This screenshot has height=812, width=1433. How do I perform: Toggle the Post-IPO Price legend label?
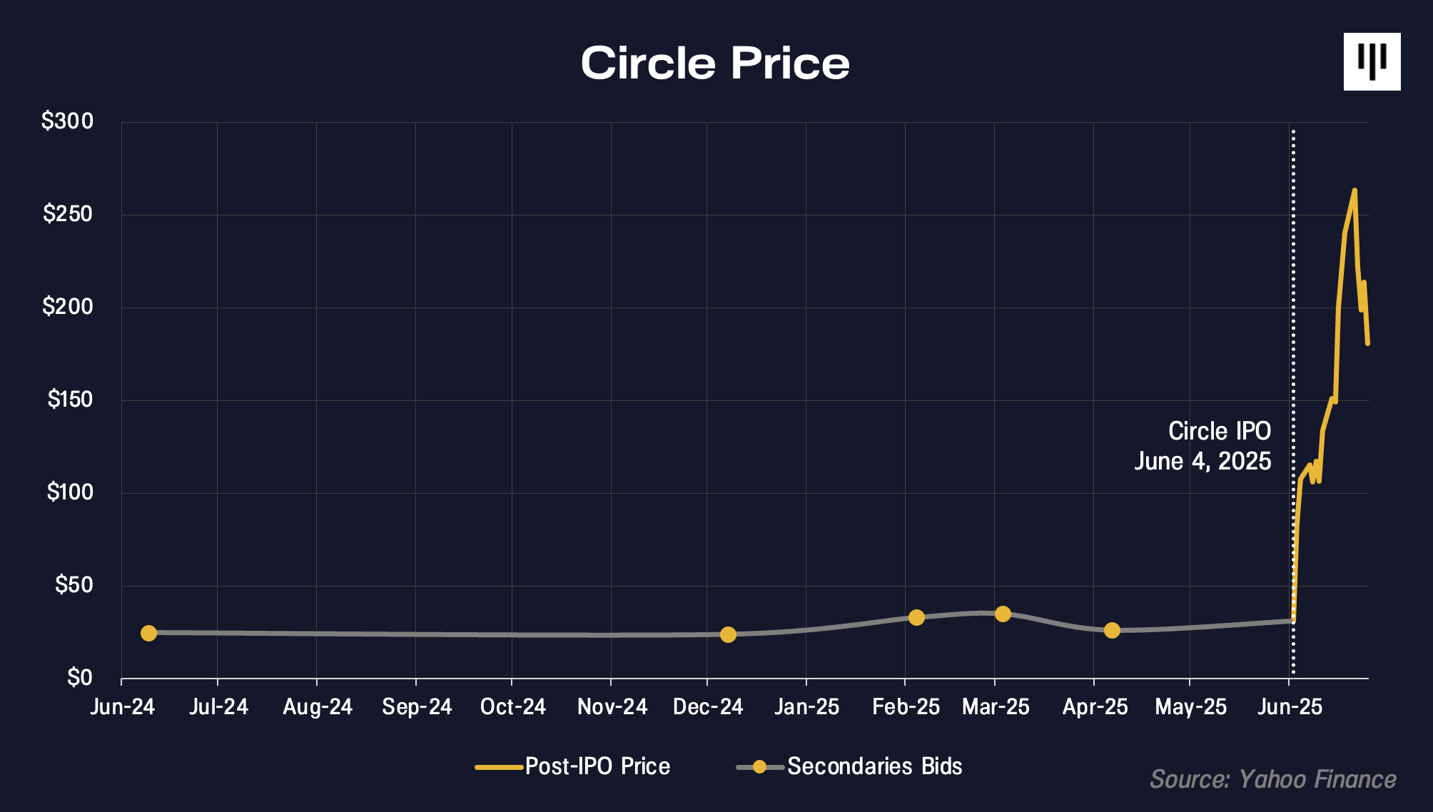[x=598, y=766]
